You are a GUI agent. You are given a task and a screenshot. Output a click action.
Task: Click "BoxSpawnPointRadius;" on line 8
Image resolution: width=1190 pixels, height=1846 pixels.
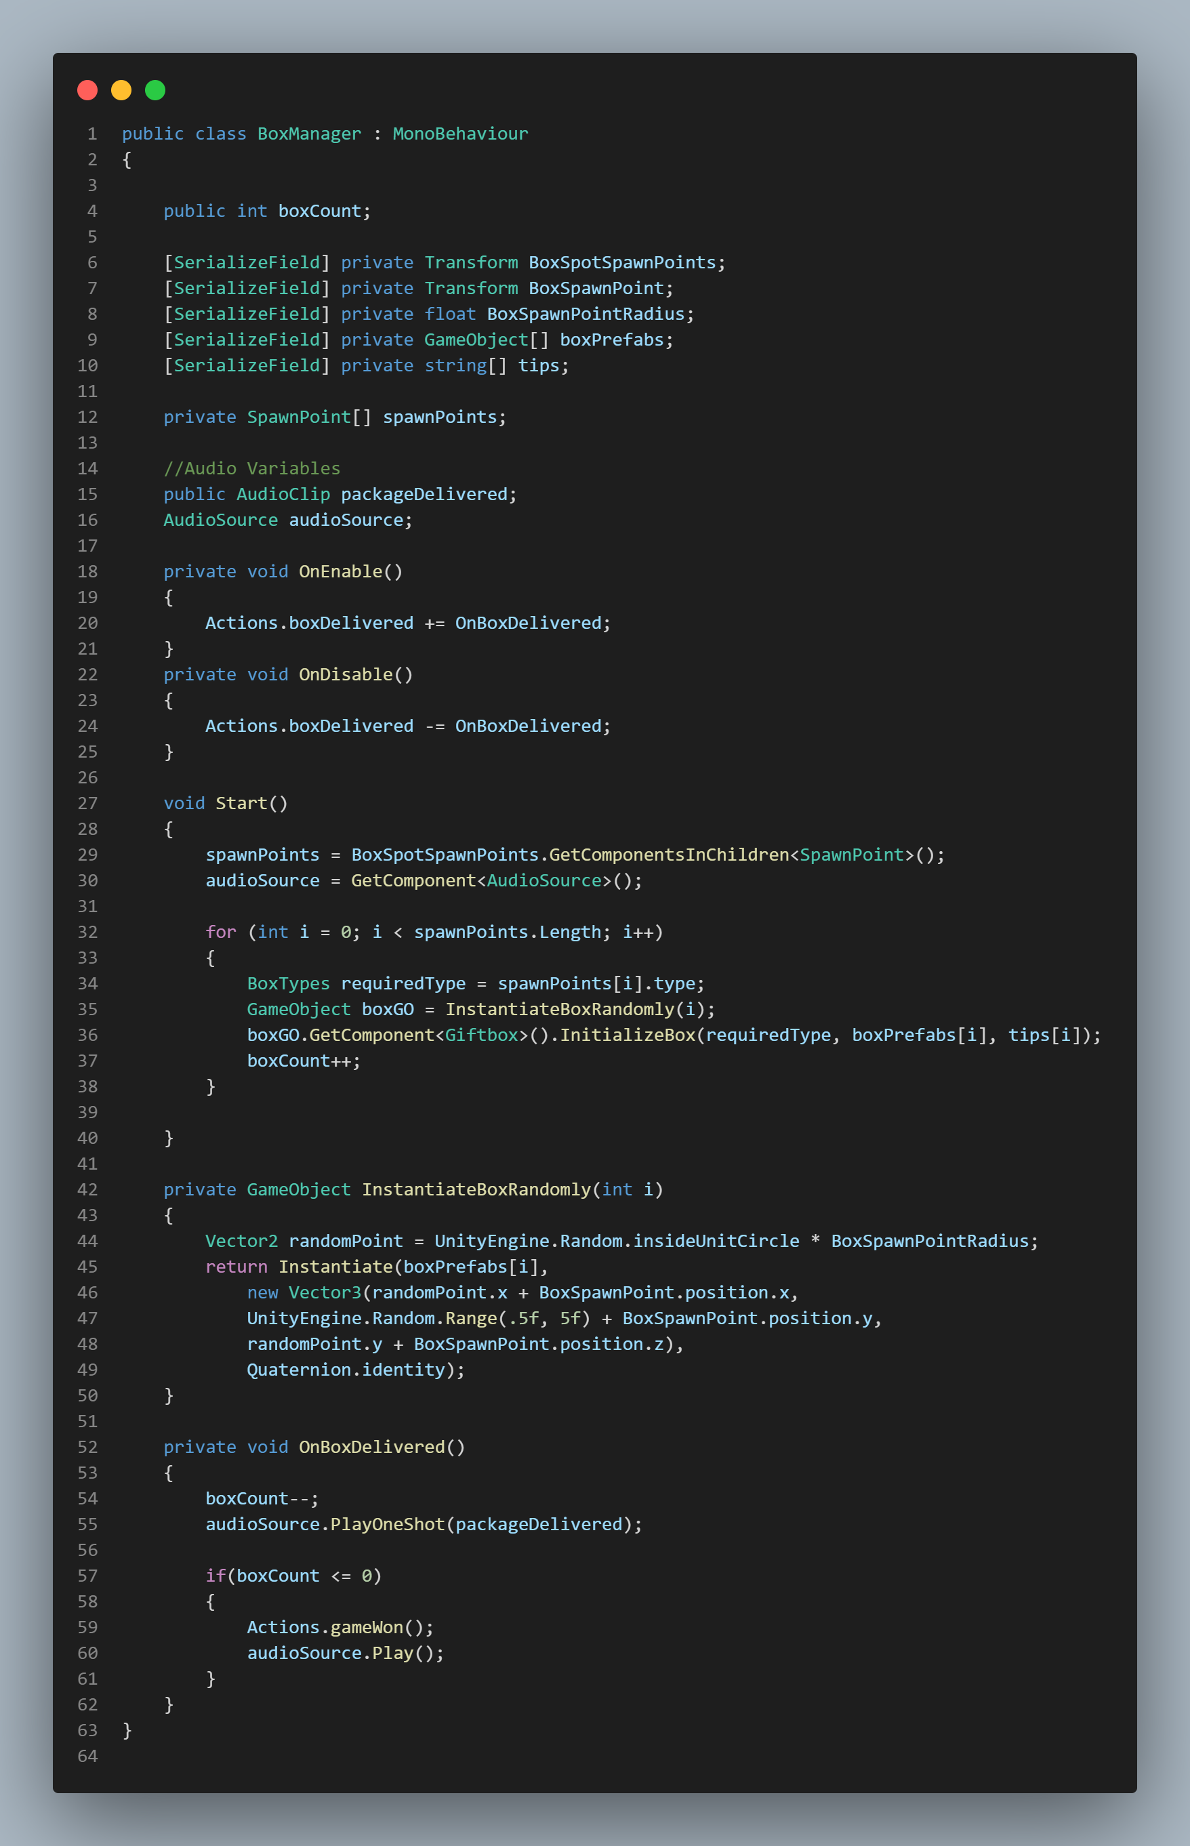pos(590,314)
